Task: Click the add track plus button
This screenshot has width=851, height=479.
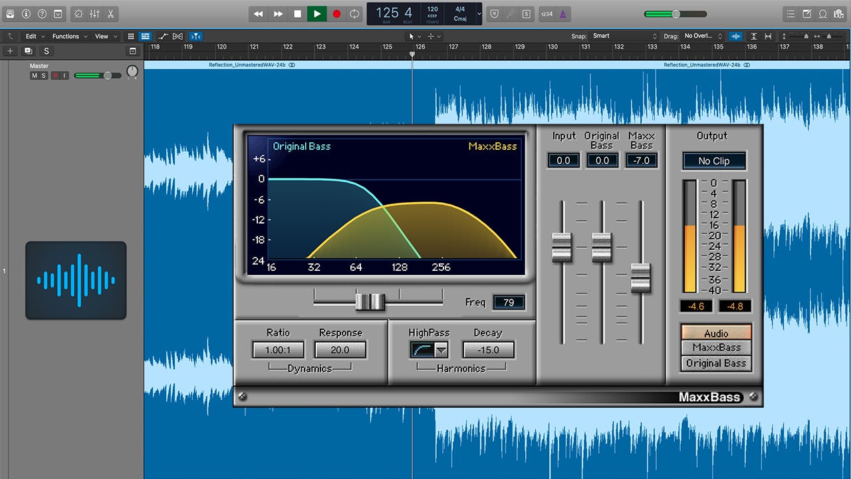Action: [10, 51]
